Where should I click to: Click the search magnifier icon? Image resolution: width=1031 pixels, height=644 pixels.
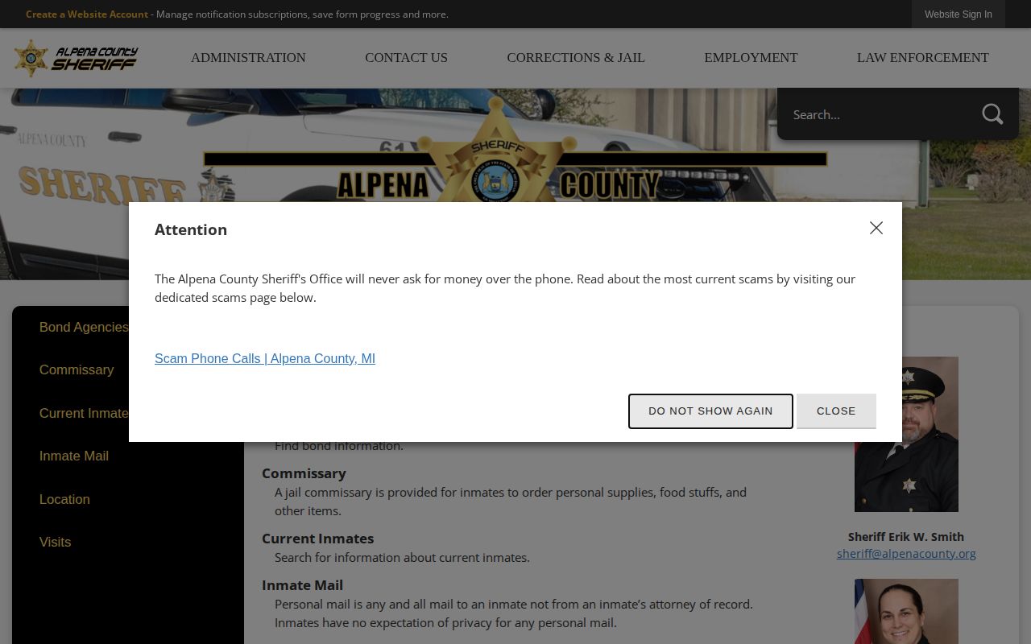992,114
